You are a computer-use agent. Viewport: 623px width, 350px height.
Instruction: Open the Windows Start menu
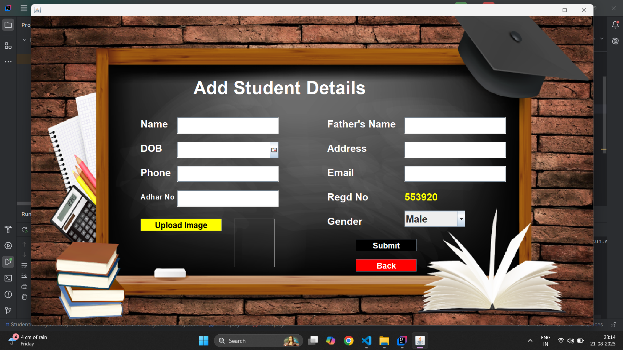click(204, 341)
